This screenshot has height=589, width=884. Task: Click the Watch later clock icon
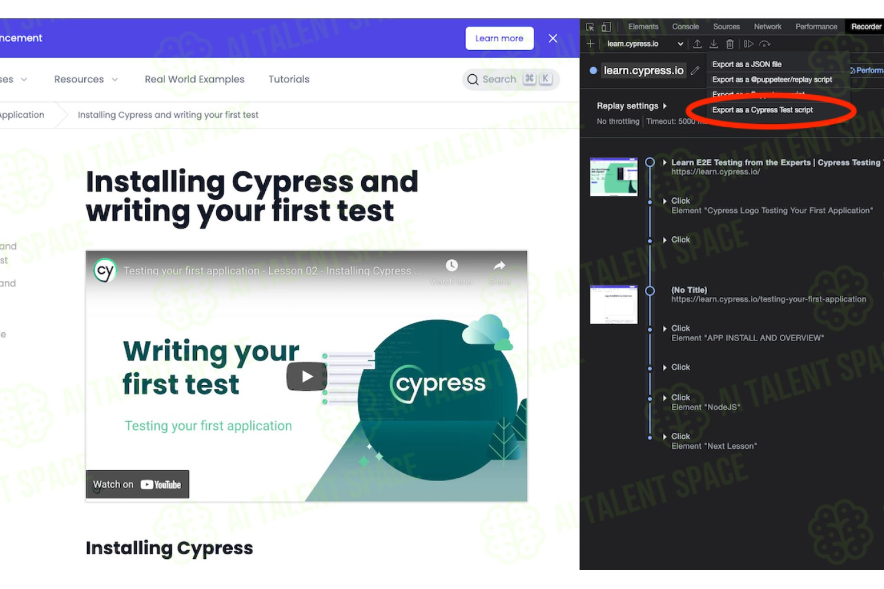(x=451, y=266)
